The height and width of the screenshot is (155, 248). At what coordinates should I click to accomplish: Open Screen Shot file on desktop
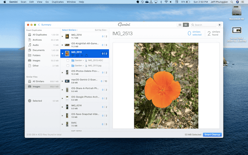237,34
